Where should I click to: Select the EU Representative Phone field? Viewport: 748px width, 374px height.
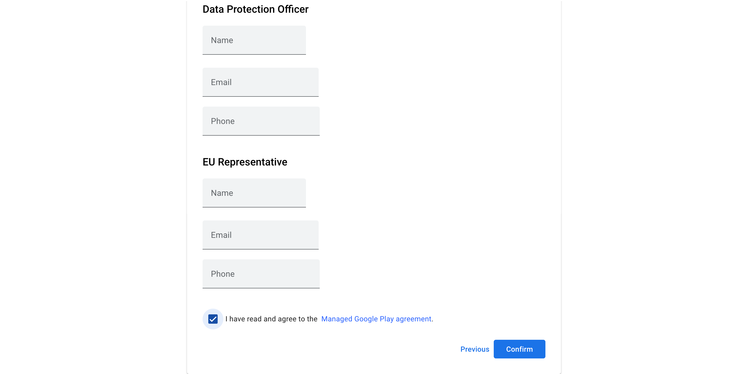261,274
